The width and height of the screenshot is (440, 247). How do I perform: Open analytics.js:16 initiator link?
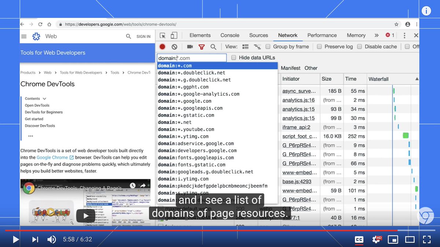pos(298,100)
